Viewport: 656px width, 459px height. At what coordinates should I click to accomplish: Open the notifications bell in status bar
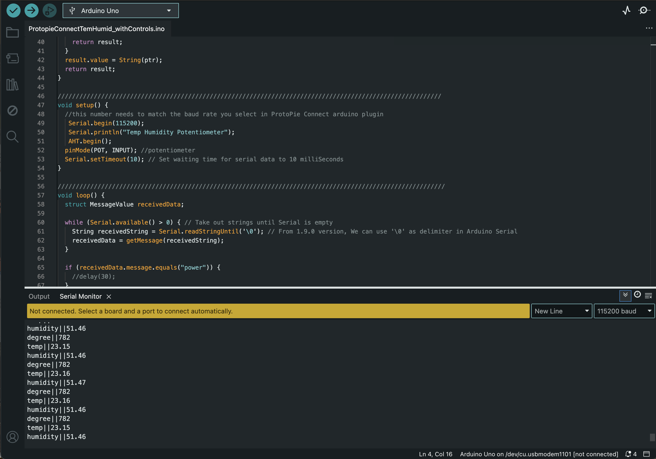point(628,454)
